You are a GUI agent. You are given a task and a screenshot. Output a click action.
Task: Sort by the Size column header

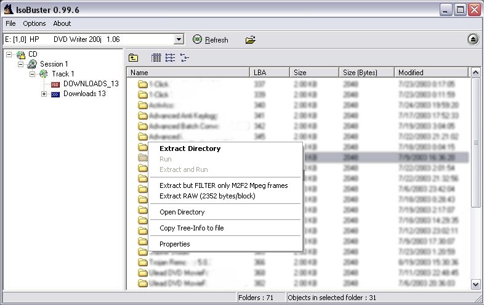(314, 73)
